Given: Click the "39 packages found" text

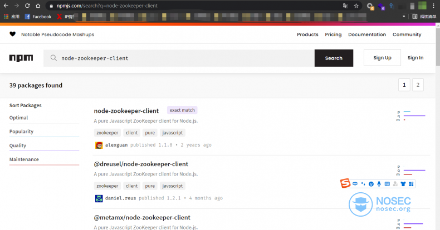Looking at the screenshot, I should 36,86.
